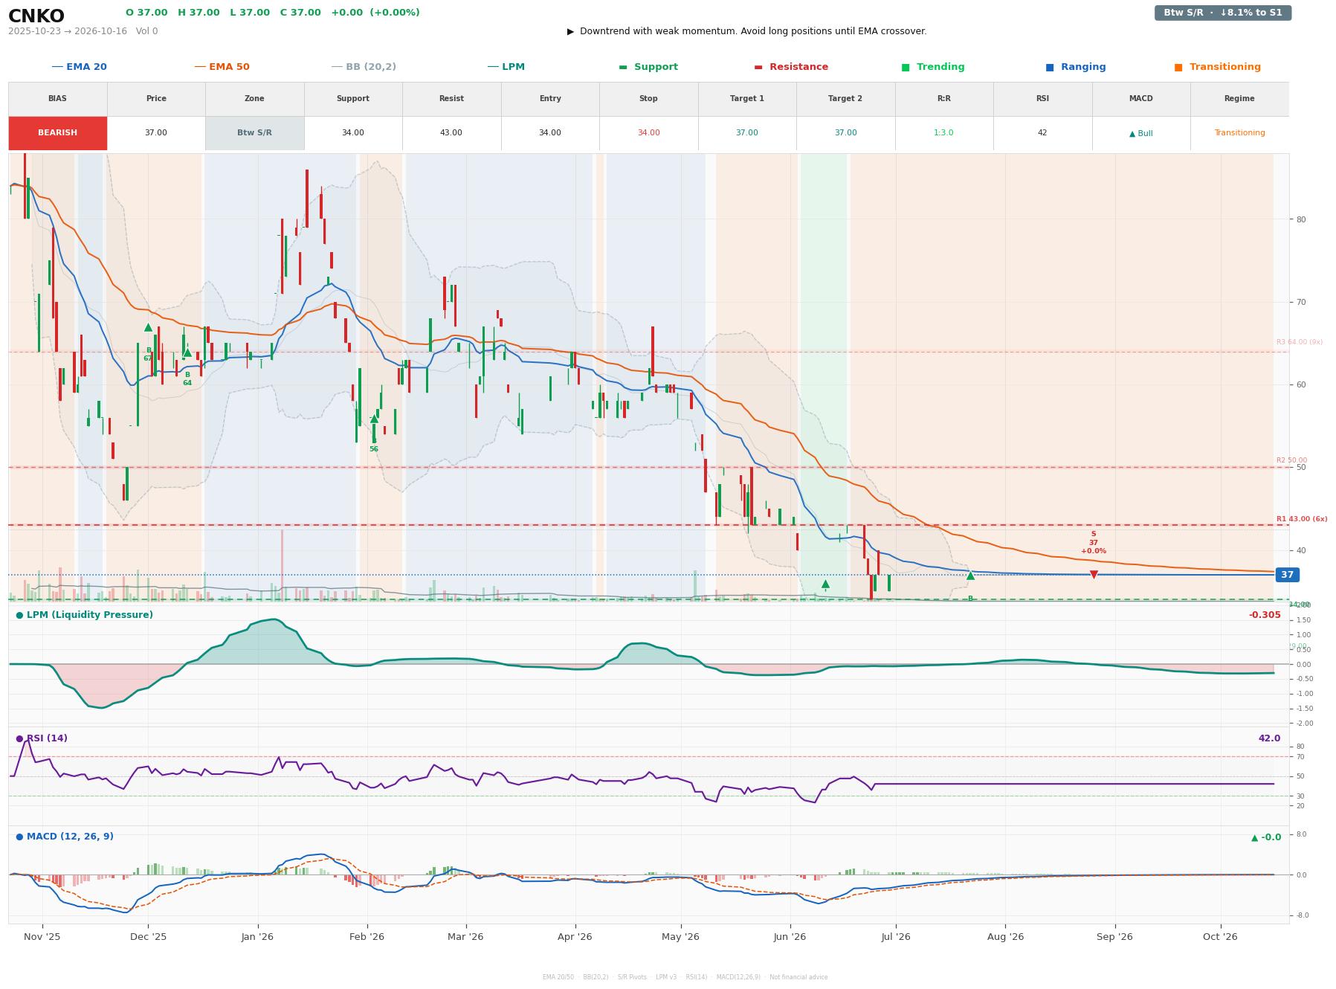Click the blue 37 price tag on axis

[x=1287, y=575]
